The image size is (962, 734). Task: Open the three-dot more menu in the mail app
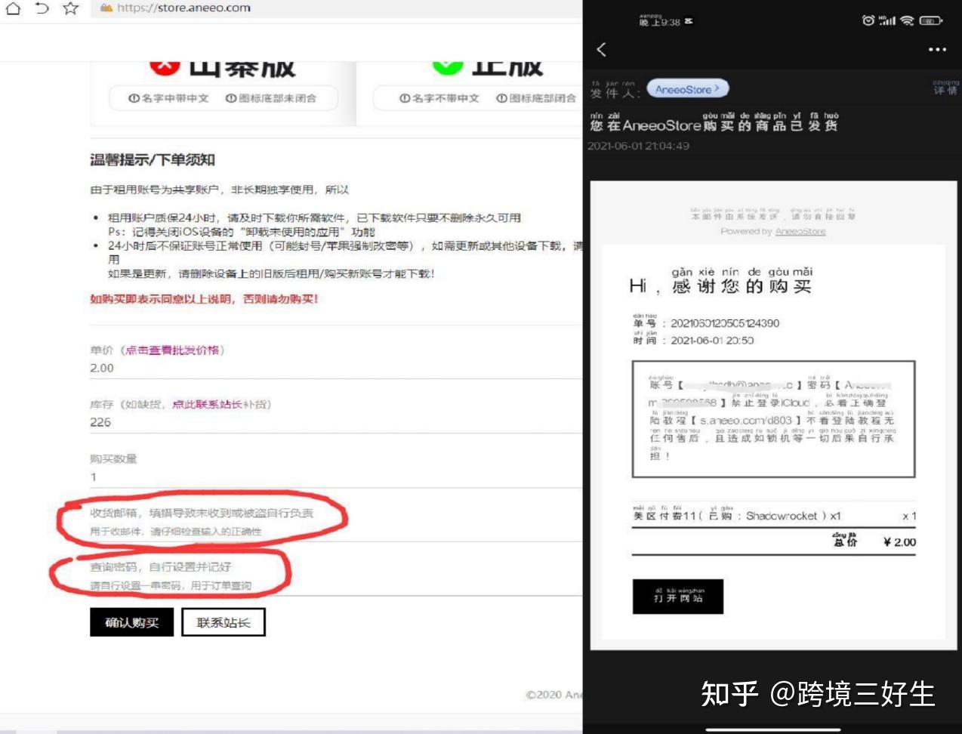coord(937,50)
